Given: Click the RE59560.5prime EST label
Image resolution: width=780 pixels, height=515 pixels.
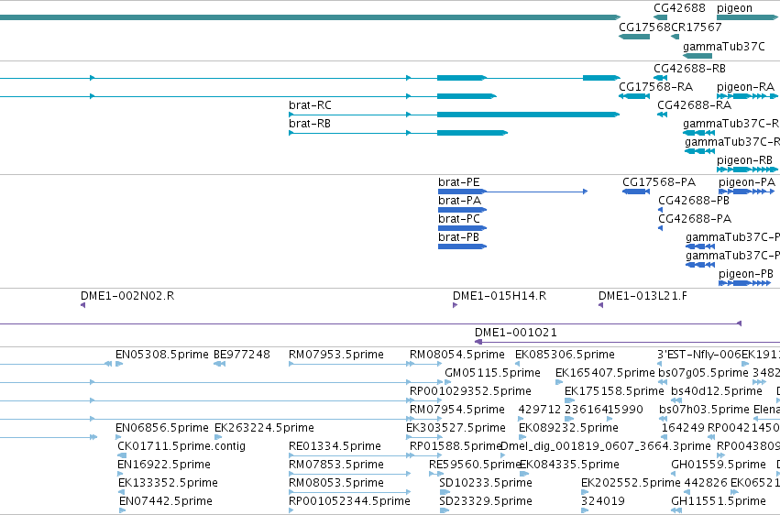Looking at the screenshot, I should pyautogui.click(x=475, y=466).
